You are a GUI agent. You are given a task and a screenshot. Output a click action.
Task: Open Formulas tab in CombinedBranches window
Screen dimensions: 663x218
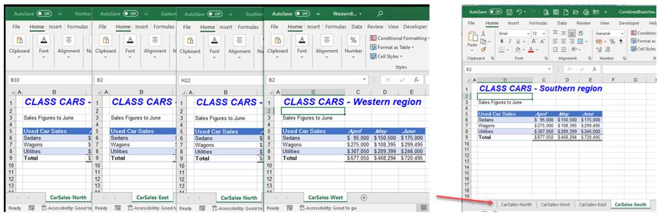point(538,23)
